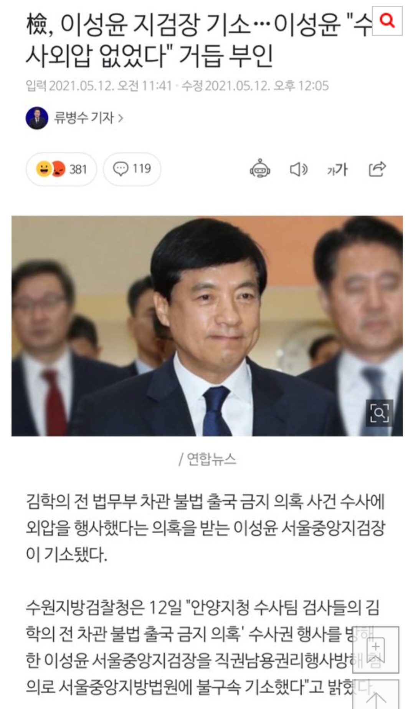
Task: Toggle the smiling face reaction emoji
Action: [44, 169]
